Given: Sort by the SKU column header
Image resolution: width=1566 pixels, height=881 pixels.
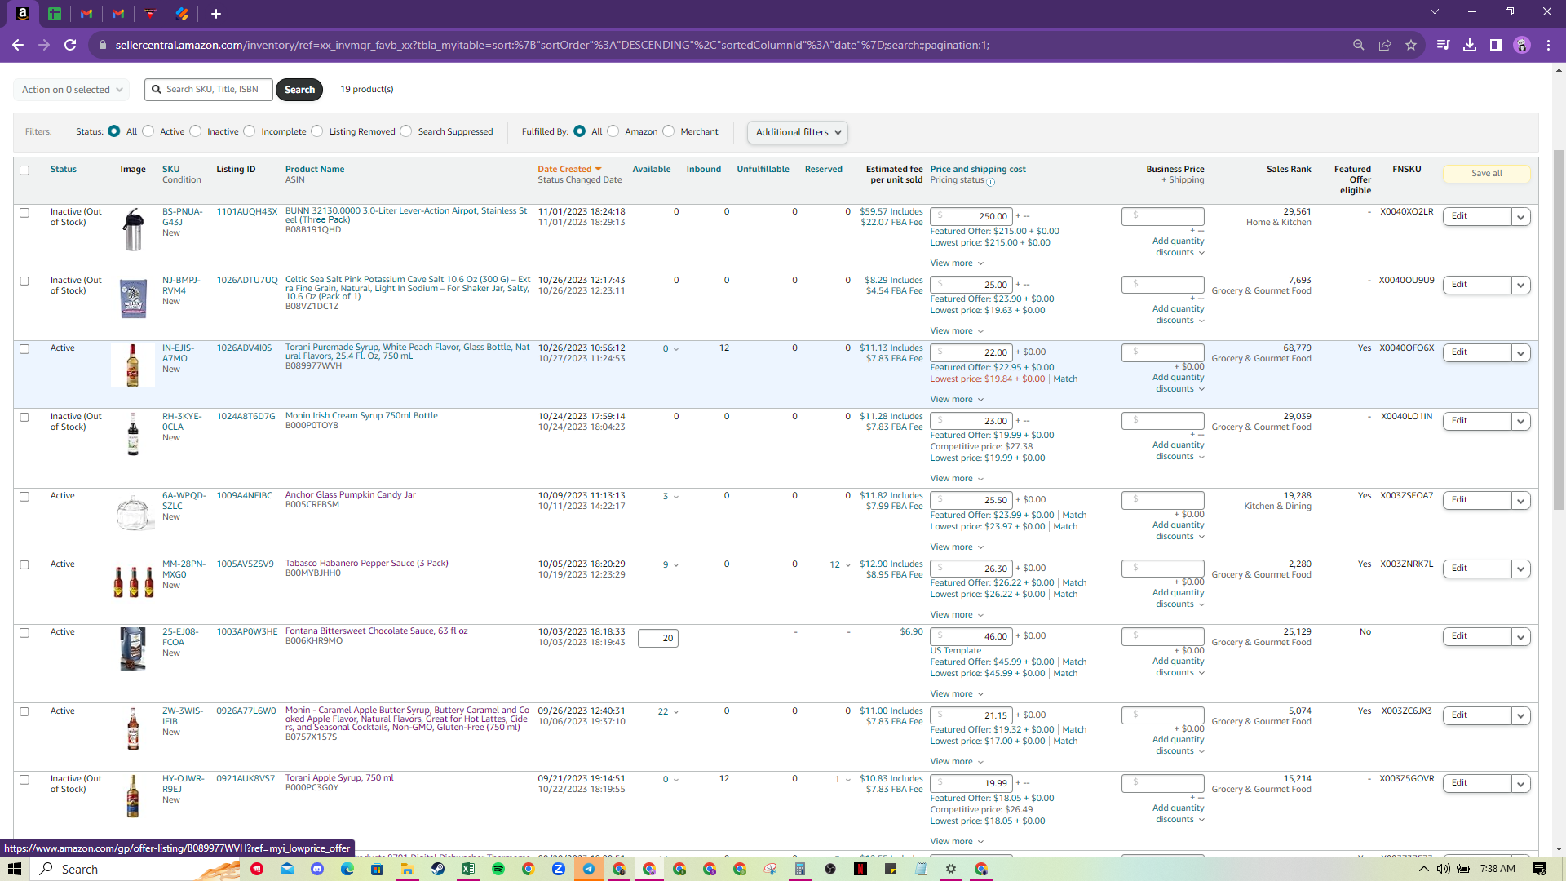Looking at the screenshot, I should (170, 170).
